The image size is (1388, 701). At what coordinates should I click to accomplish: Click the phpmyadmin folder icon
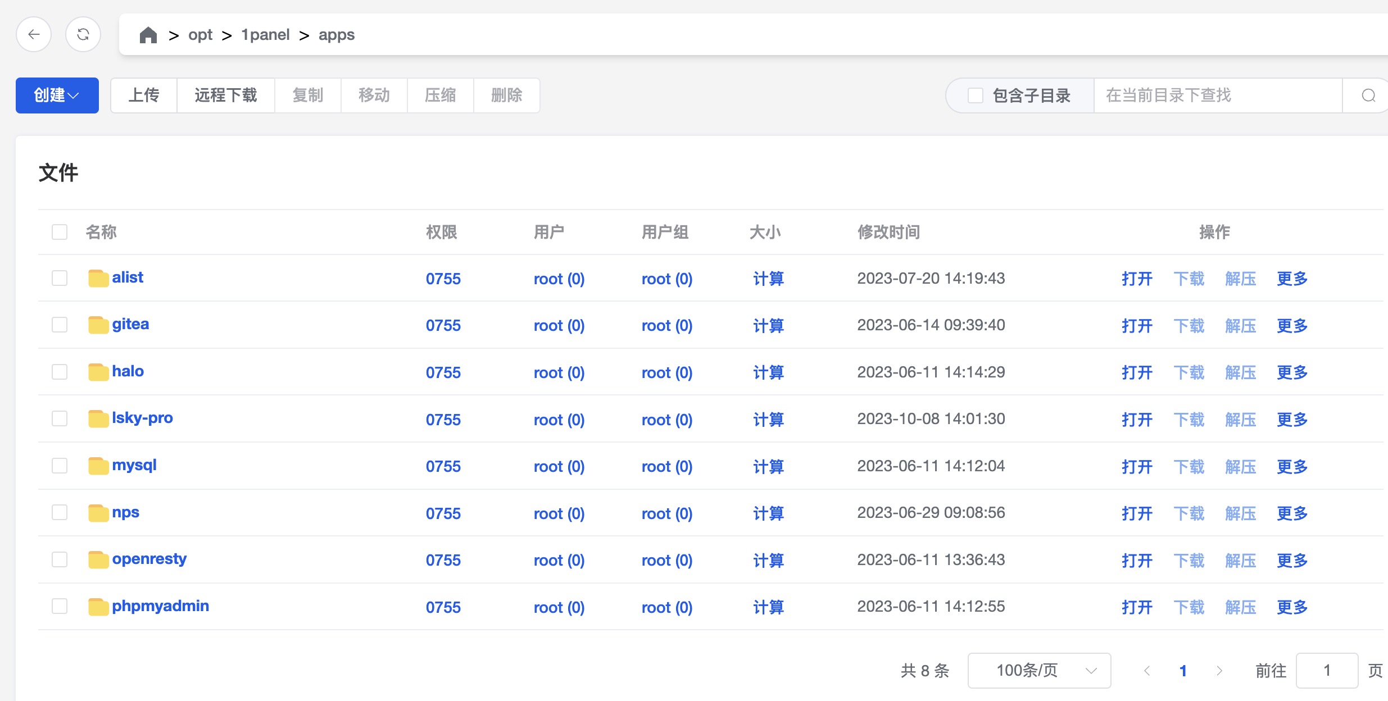(x=98, y=607)
